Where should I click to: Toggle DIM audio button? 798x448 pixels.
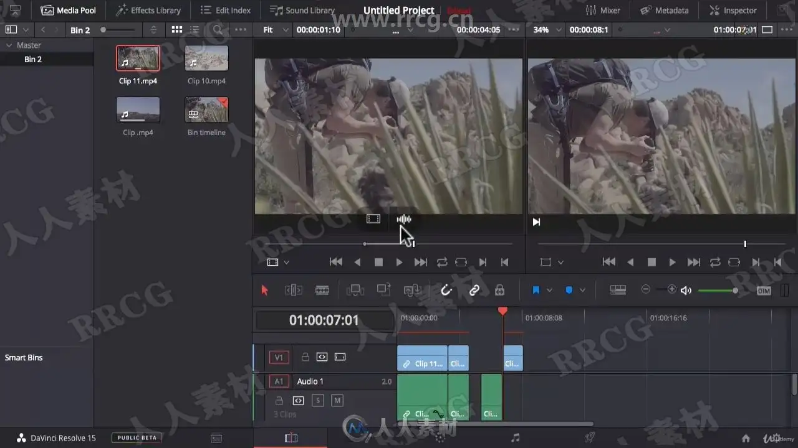[764, 291]
